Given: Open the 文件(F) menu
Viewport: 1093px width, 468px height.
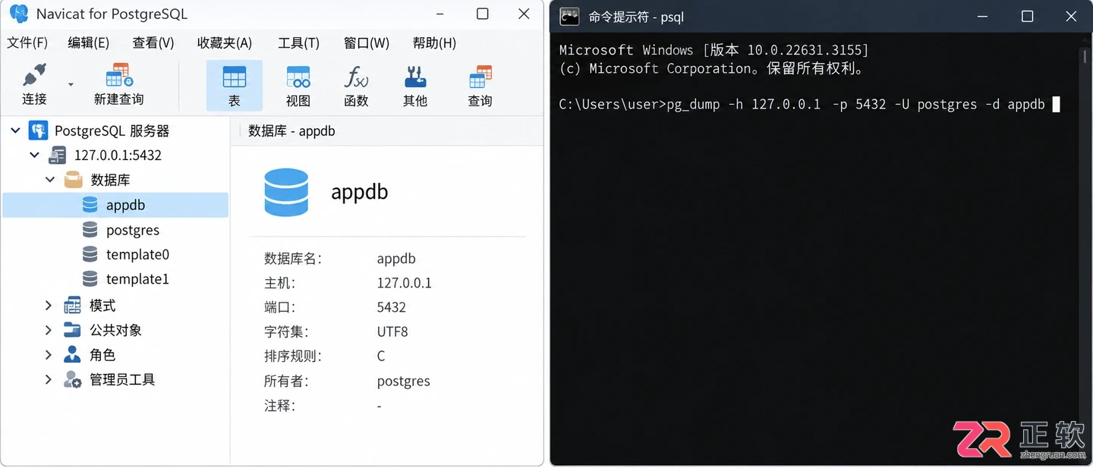Looking at the screenshot, I should coord(27,43).
